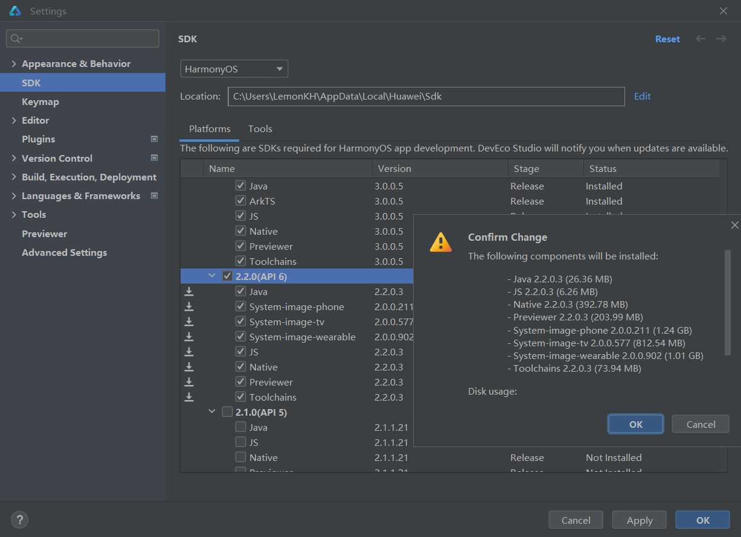Expand the Tools settings section
Image resolution: width=741 pixels, height=537 pixels.
point(14,215)
